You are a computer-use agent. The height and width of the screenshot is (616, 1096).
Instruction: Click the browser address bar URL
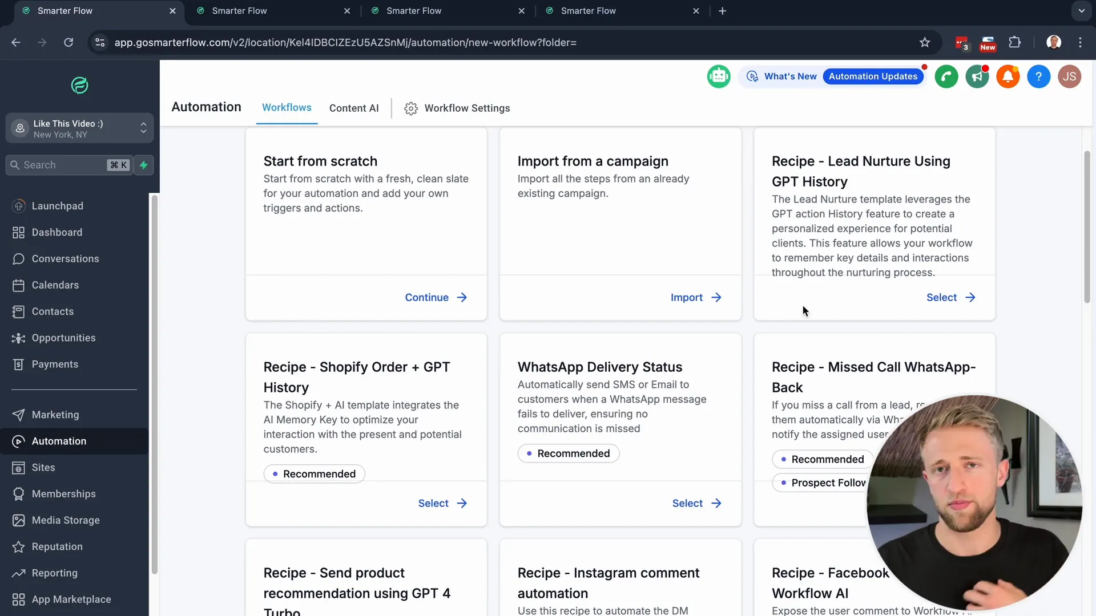tap(345, 43)
